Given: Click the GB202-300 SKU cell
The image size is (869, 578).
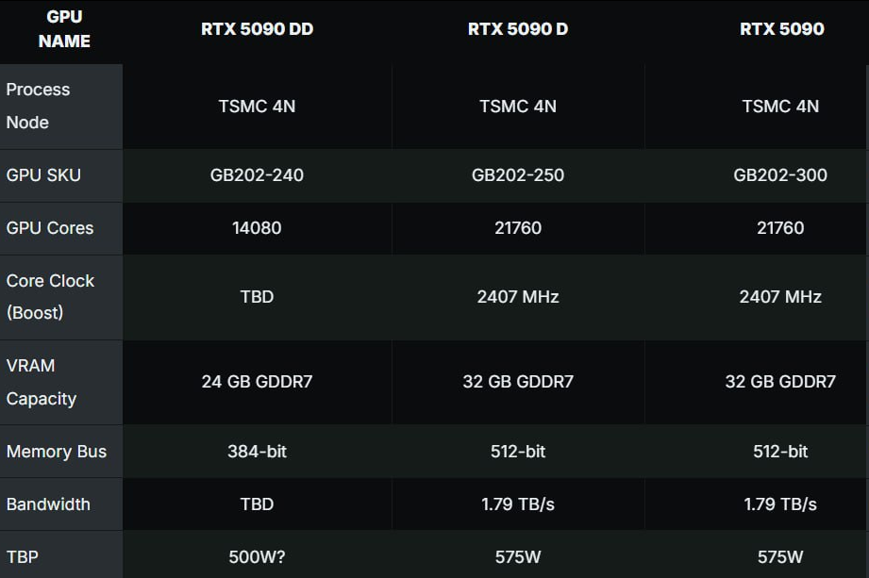Looking at the screenshot, I should 779,175.
